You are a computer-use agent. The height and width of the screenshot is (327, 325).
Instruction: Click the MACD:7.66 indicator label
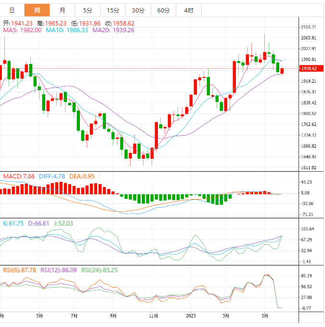coord(19,176)
